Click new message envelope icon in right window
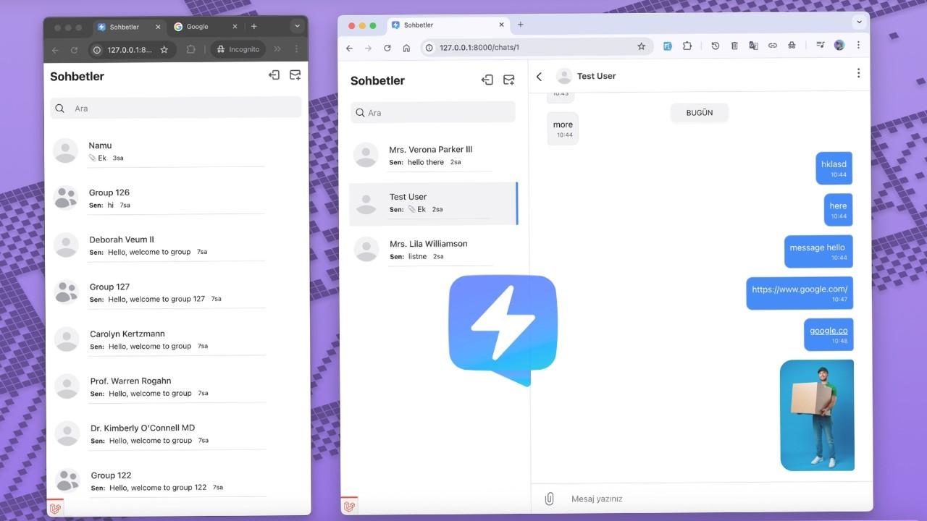927x521 pixels. coord(509,80)
